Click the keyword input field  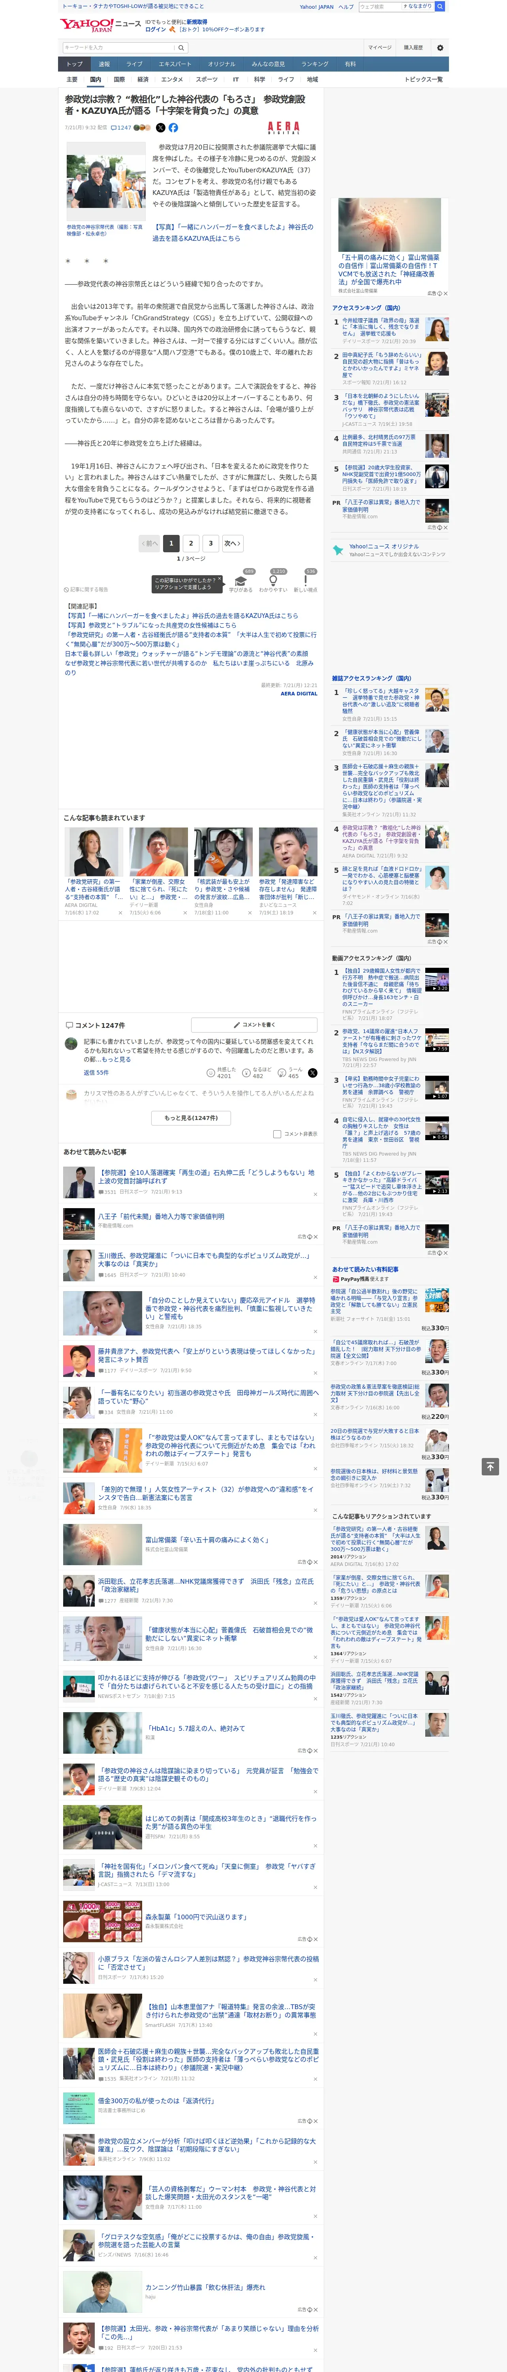pyautogui.click(x=119, y=48)
